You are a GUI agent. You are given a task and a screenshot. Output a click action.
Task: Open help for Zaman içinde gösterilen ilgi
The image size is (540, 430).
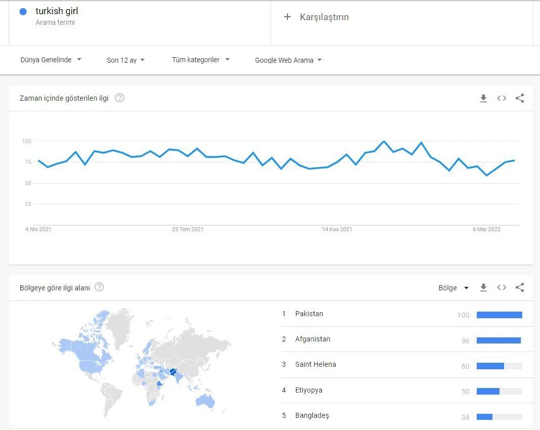pyautogui.click(x=119, y=98)
